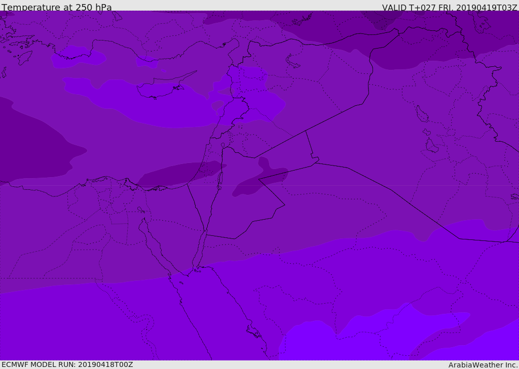The height and width of the screenshot is (369, 519).
Task: Click the 'Temperature at 250 hPa' title
Action: click(57, 7)
